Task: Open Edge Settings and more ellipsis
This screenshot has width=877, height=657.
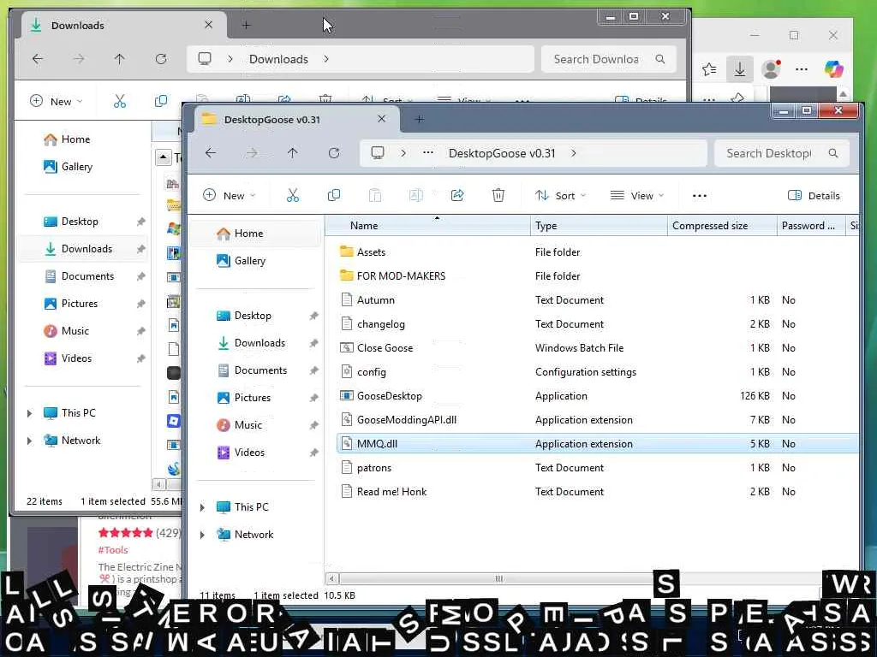Action: tap(802, 69)
